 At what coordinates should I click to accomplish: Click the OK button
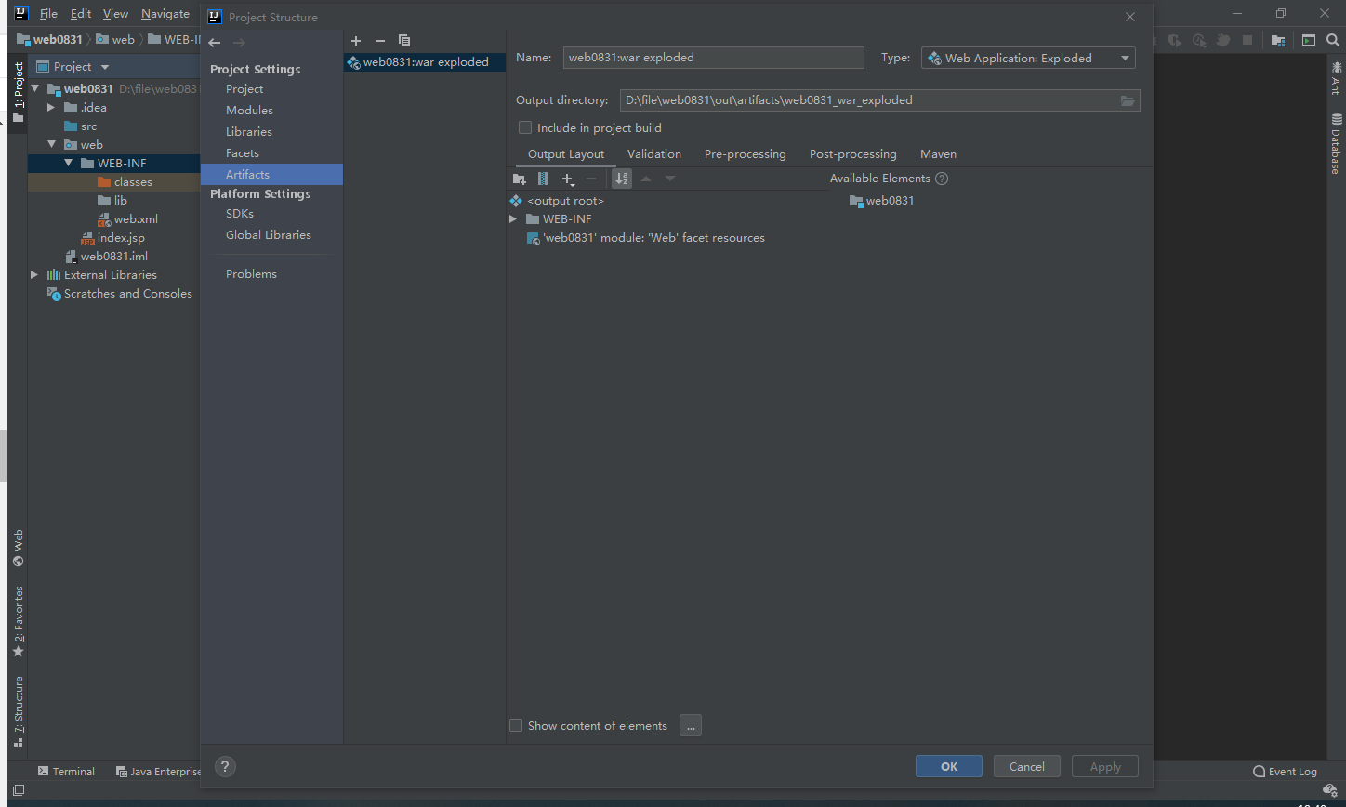coord(949,767)
